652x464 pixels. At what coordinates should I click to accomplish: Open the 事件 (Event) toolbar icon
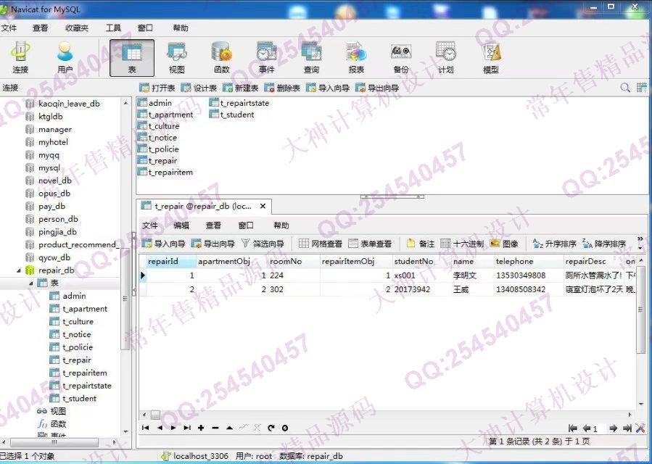267,58
